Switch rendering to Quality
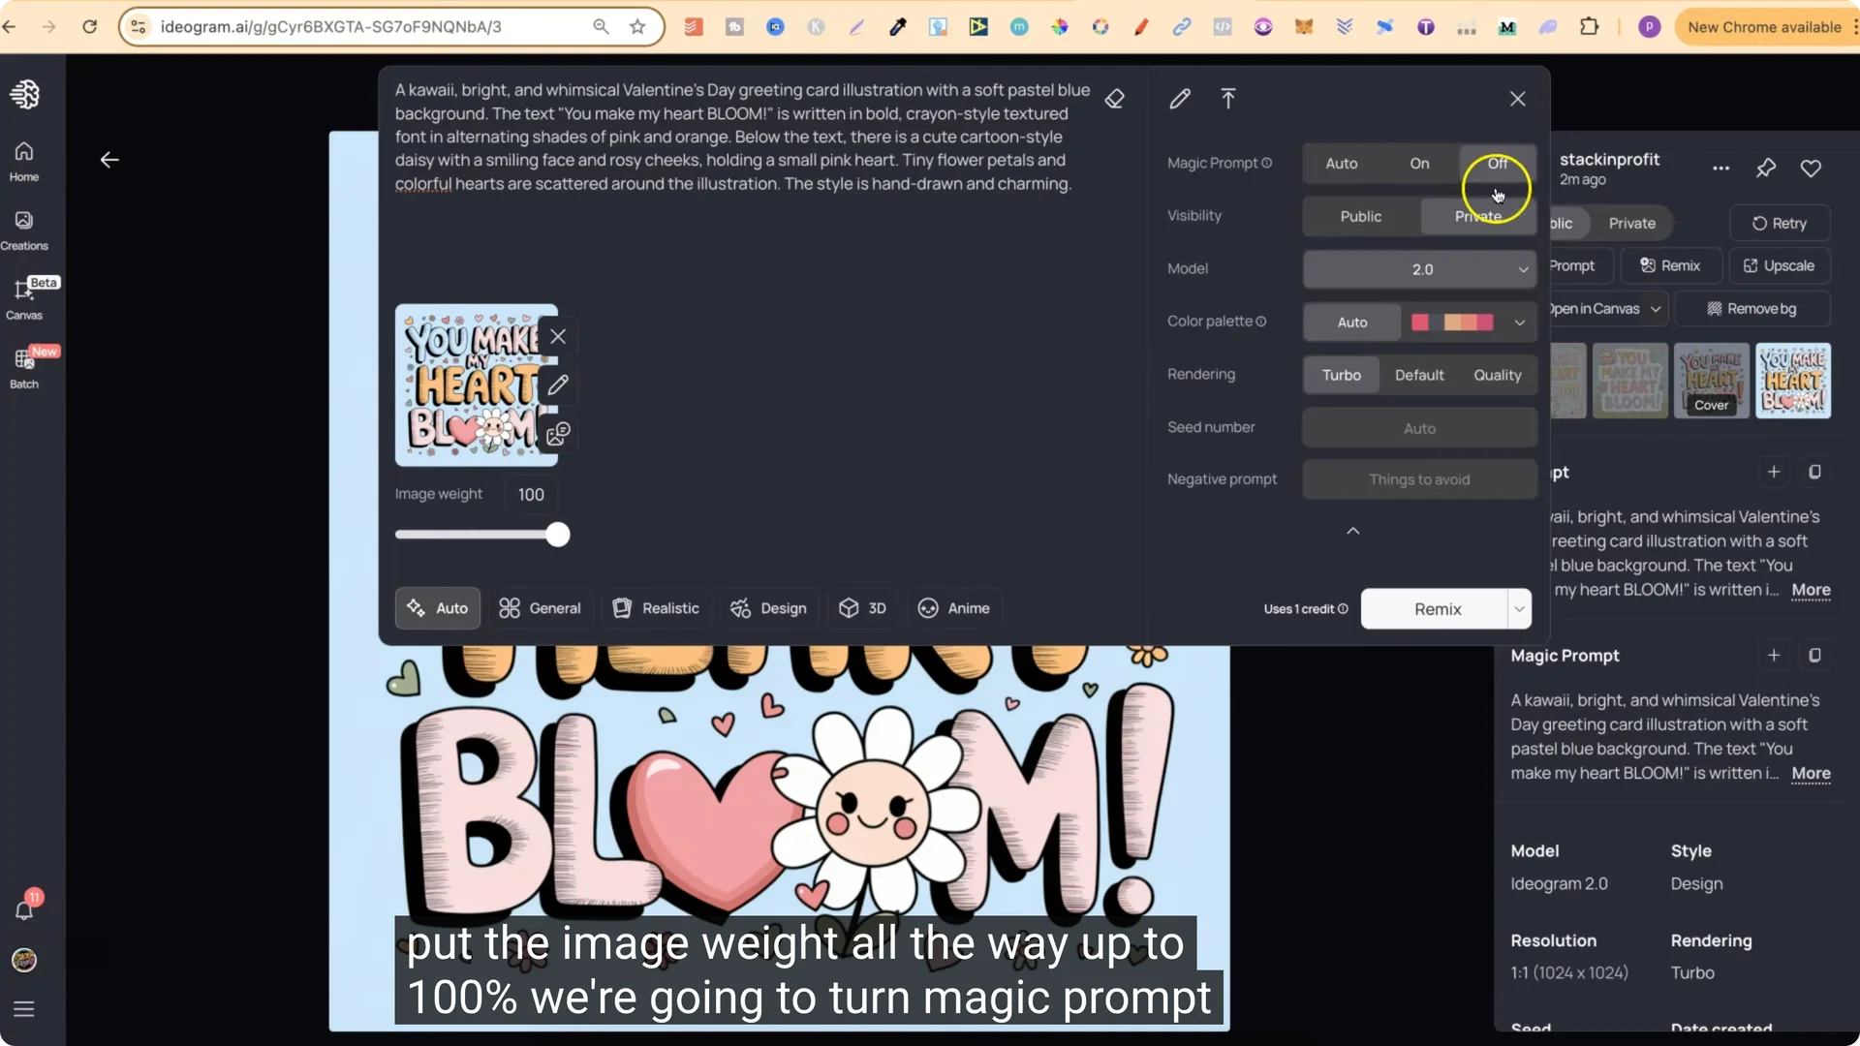1860x1046 pixels. (x=1497, y=375)
